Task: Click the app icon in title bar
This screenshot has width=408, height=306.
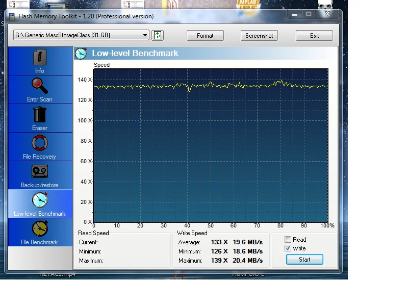Action: 11,16
